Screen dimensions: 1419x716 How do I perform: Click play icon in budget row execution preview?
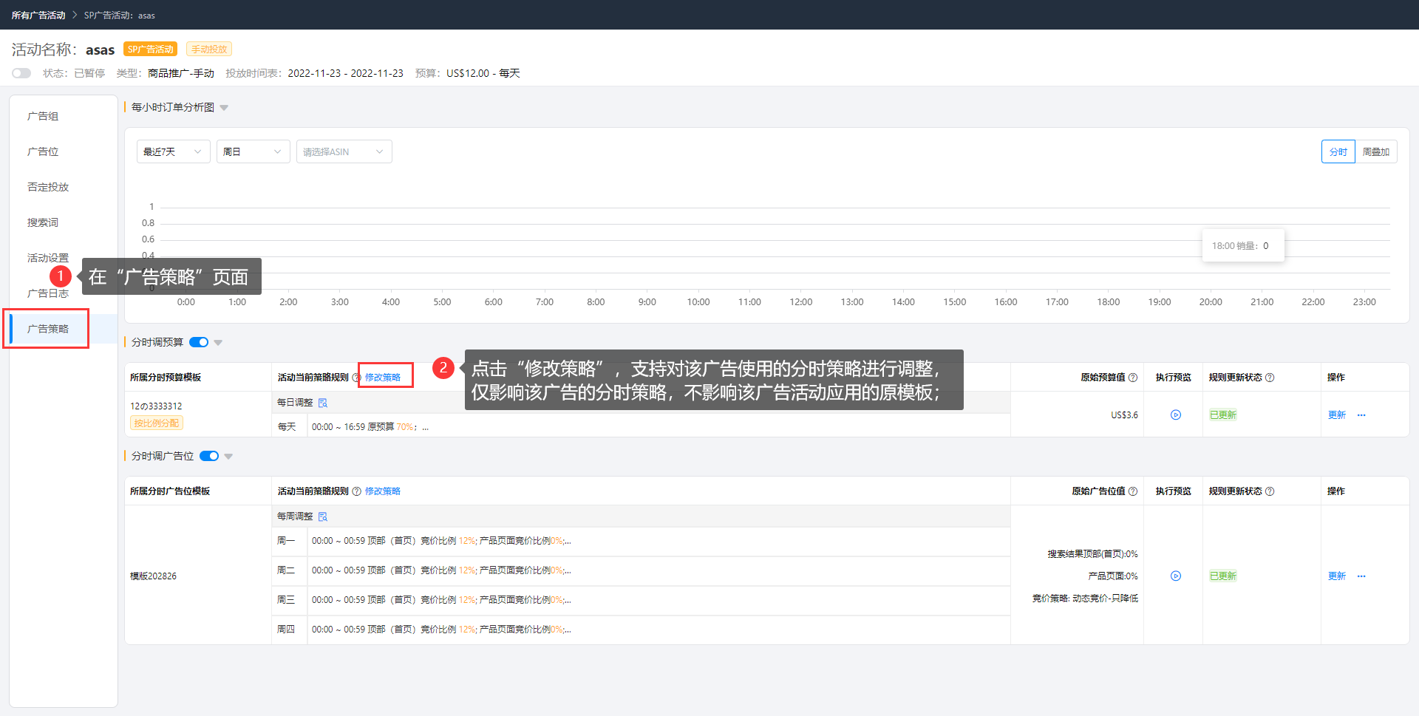1175,415
